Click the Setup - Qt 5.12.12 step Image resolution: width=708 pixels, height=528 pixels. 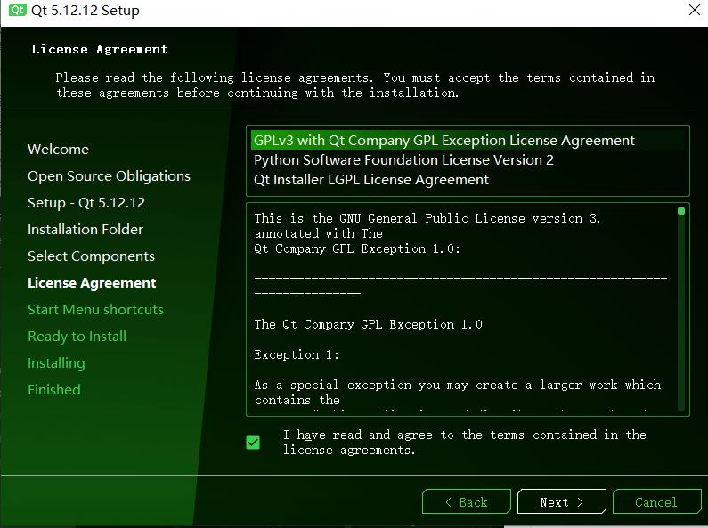click(86, 203)
